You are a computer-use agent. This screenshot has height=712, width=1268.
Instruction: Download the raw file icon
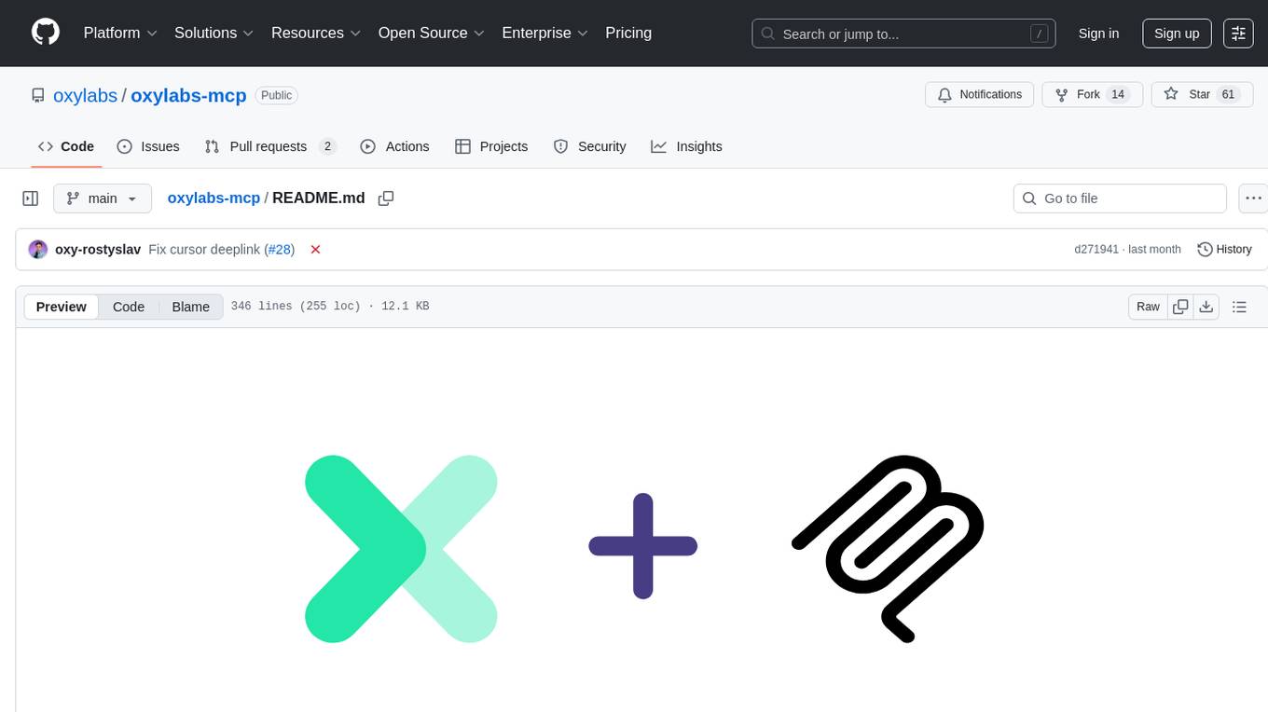tap(1206, 307)
